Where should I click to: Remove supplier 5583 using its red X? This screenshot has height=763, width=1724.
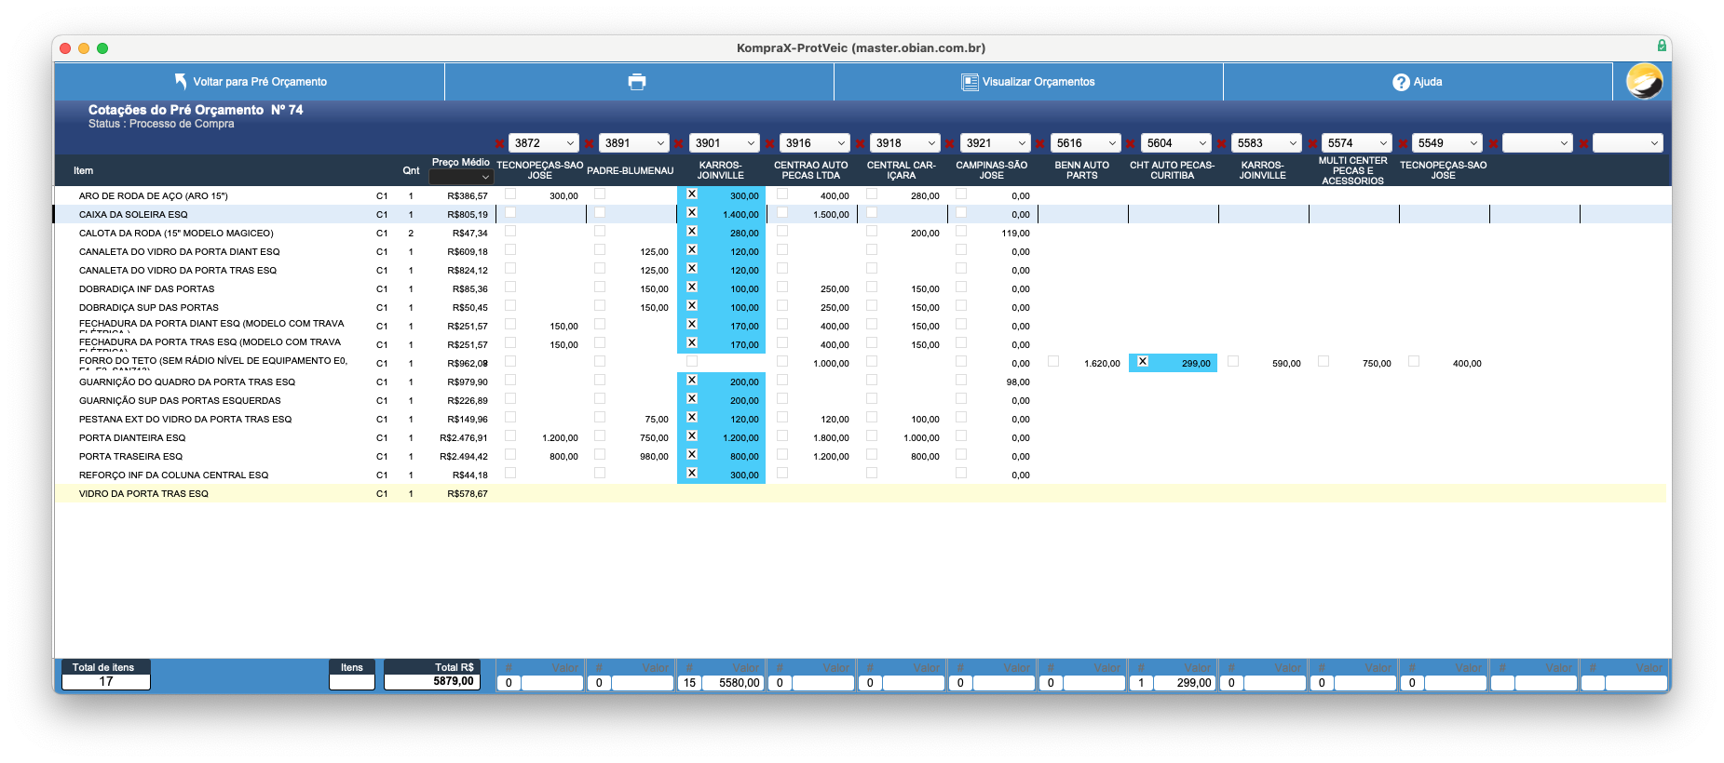pos(1221,143)
